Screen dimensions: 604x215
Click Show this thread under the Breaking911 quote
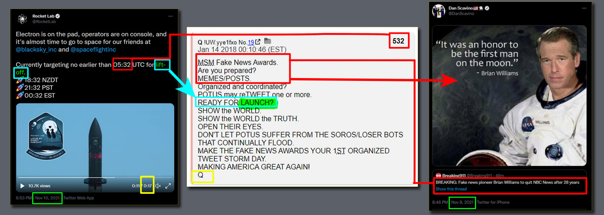451,189
